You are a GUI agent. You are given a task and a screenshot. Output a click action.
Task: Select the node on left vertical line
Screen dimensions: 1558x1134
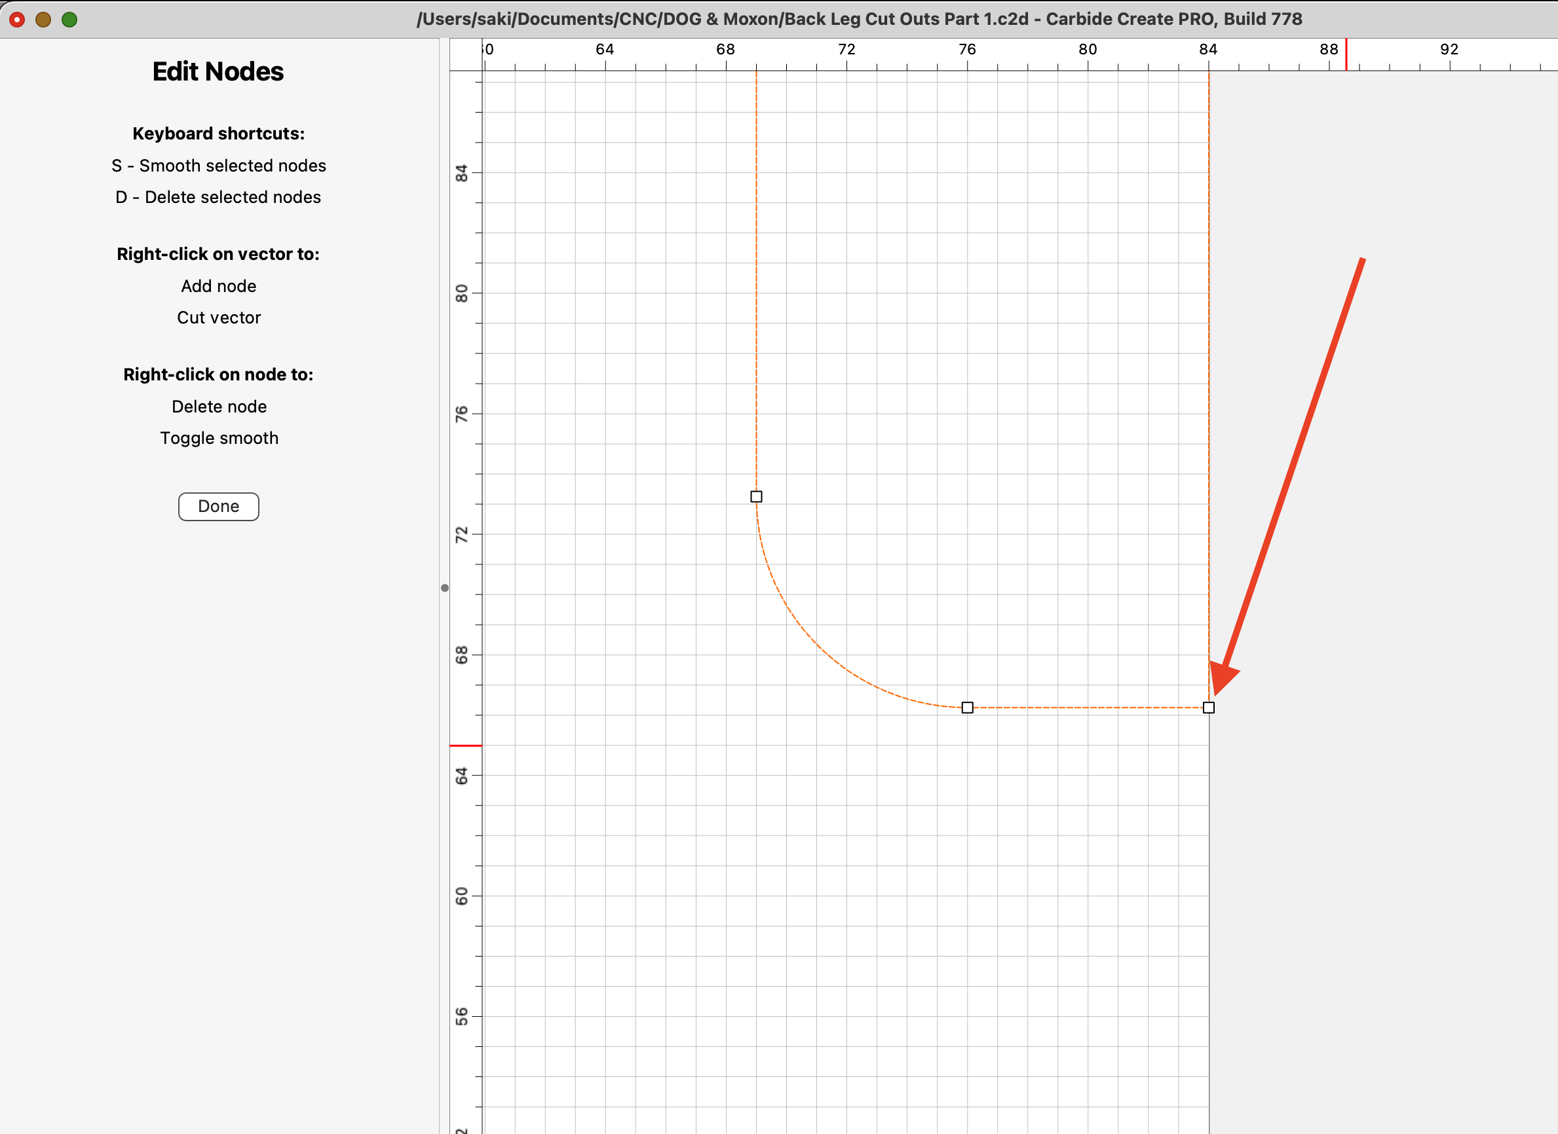coord(756,496)
